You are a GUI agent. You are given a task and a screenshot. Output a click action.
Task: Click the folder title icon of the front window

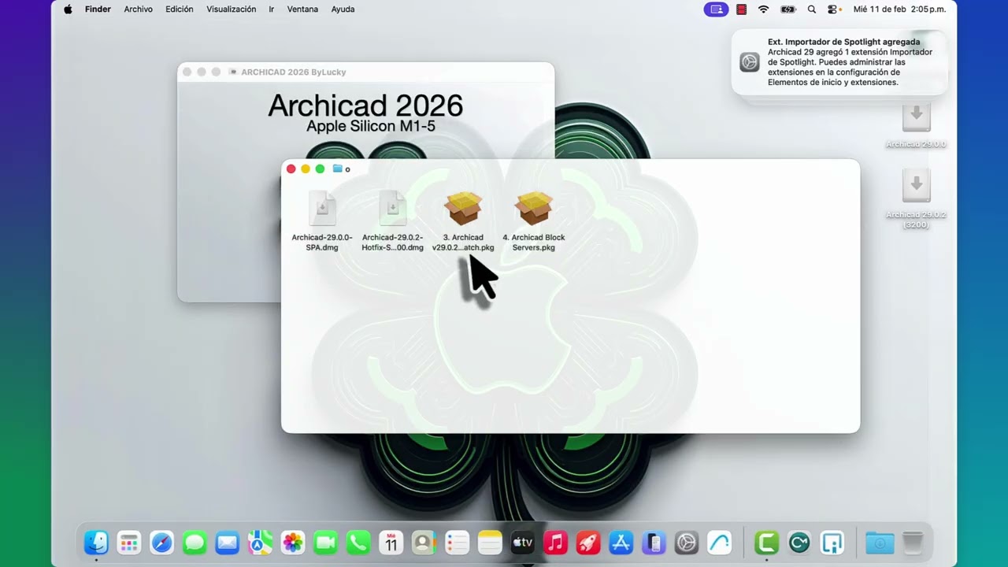pyautogui.click(x=337, y=169)
